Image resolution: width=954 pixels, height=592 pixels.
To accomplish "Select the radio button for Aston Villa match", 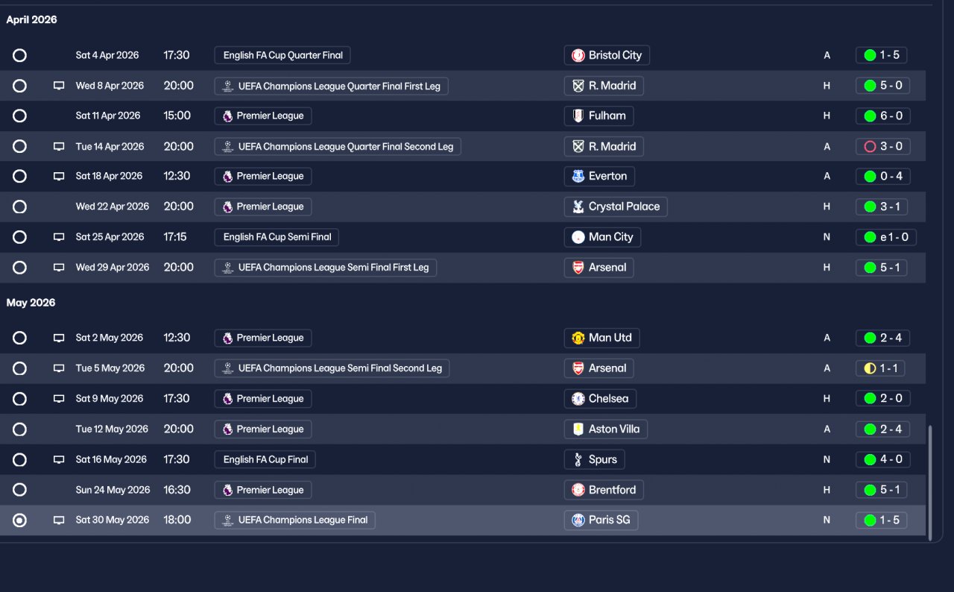I will click(19, 429).
